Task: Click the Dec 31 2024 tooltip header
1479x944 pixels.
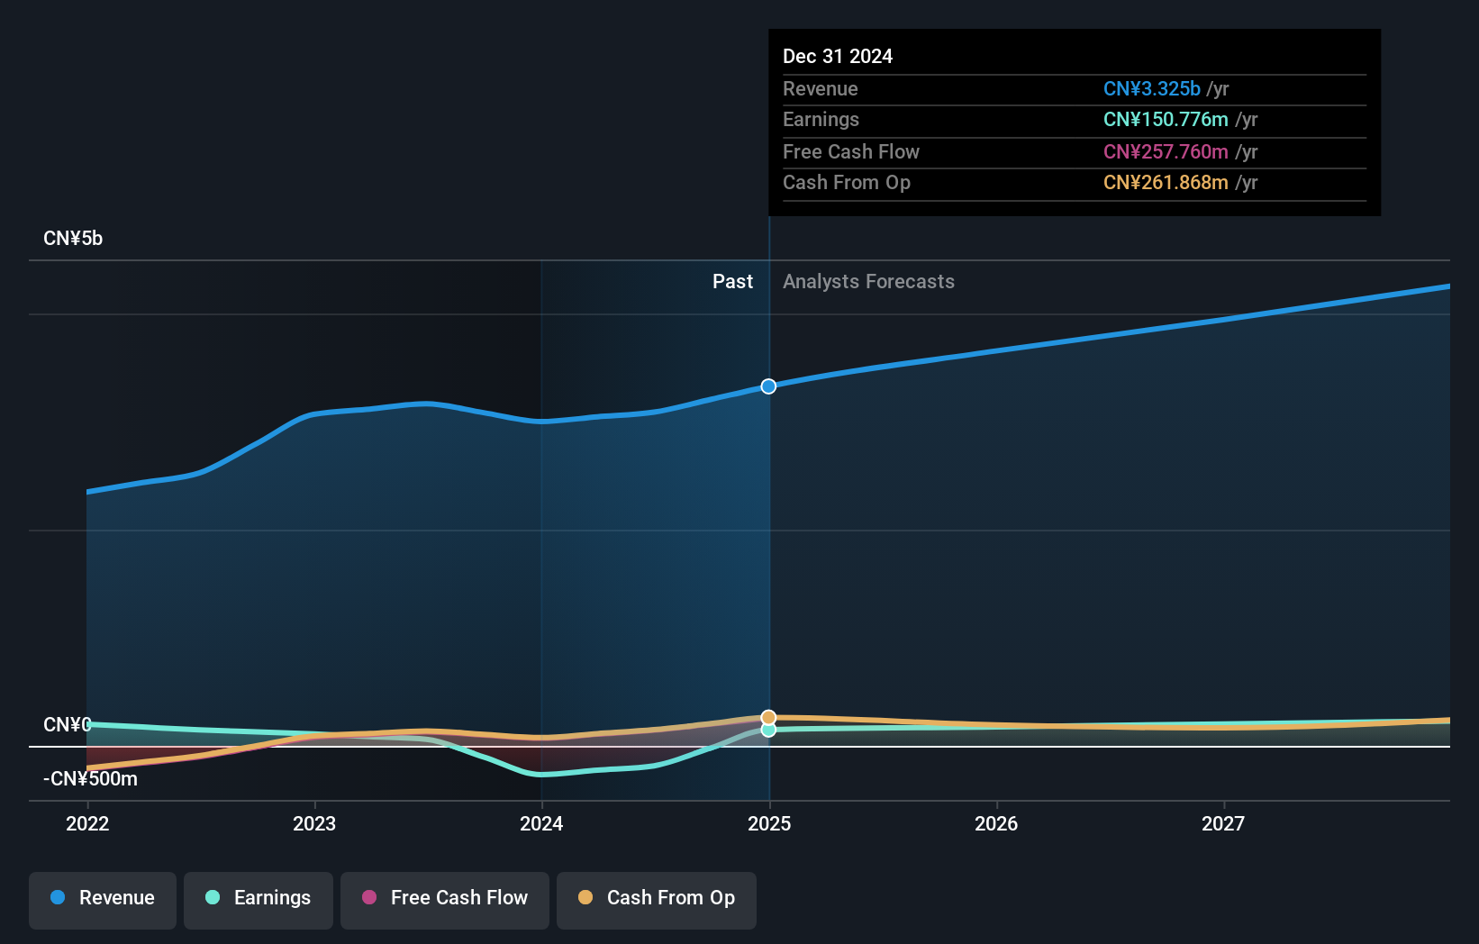Action: coord(838,56)
